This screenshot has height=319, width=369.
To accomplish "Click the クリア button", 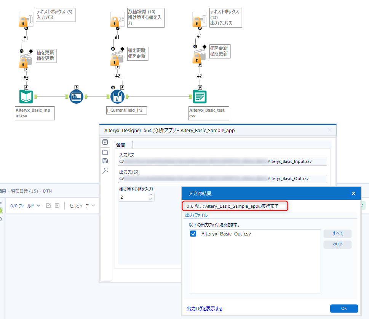I will (337, 245).
